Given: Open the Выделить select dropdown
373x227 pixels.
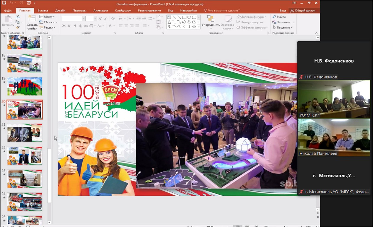Looking at the screenshot, I should tap(282, 27).
